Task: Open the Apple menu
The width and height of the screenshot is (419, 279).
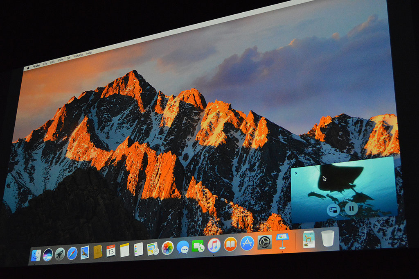Action: (x=28, y=68)
